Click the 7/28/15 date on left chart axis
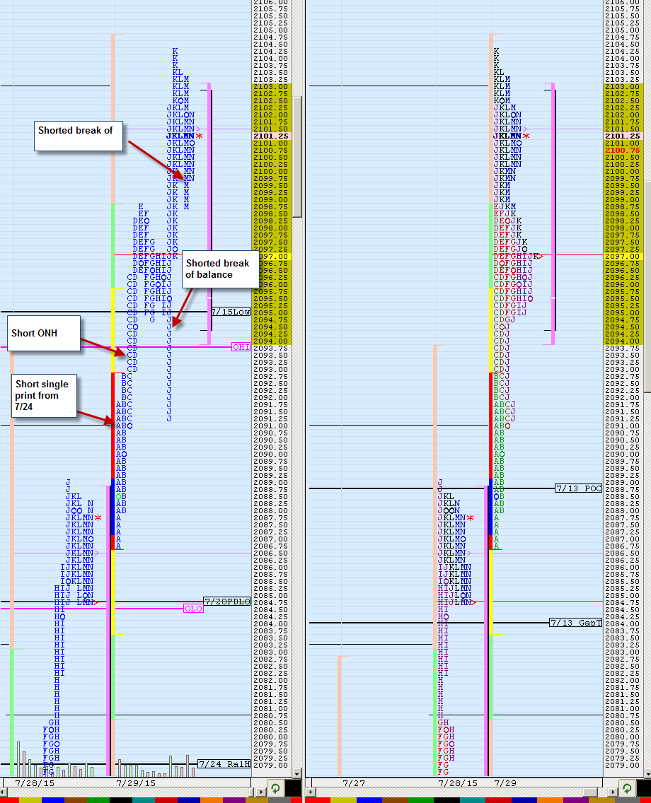The image size is (651, 803). (35, 783)
